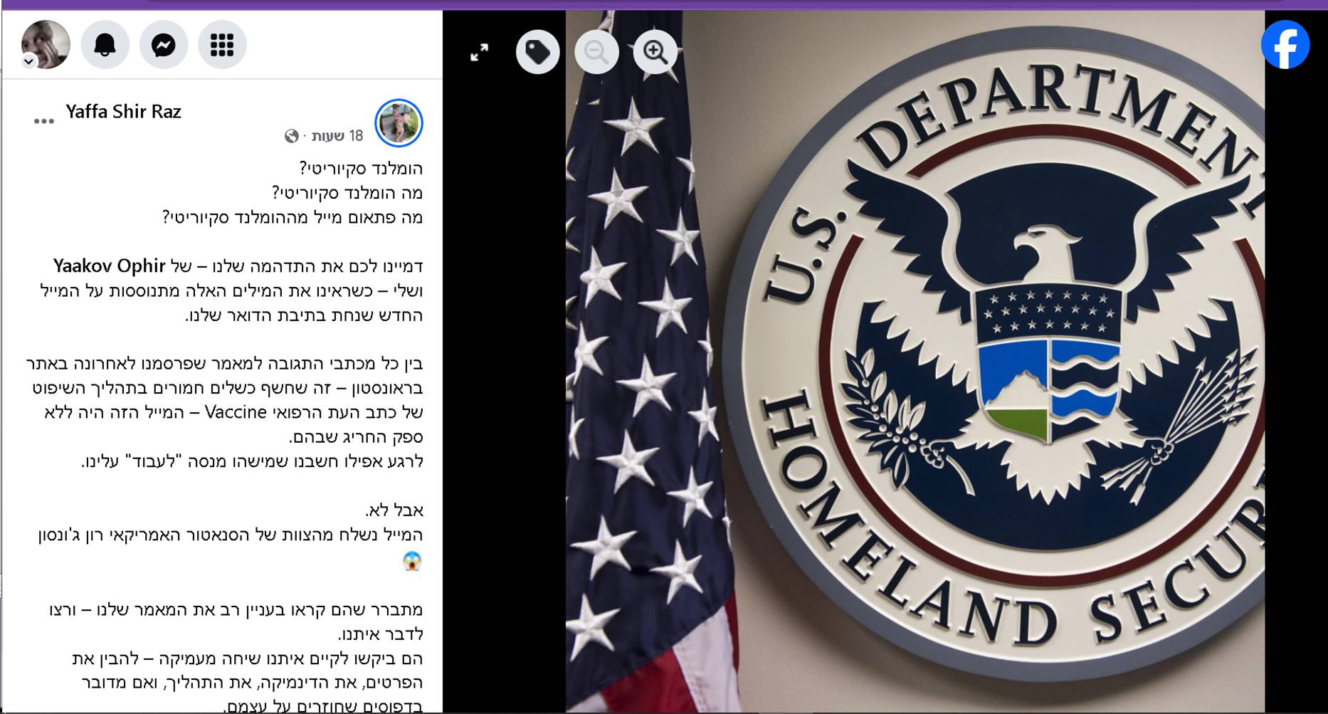
Task: Open the post options three-dot menu
Action: click(x=44, y=121)
